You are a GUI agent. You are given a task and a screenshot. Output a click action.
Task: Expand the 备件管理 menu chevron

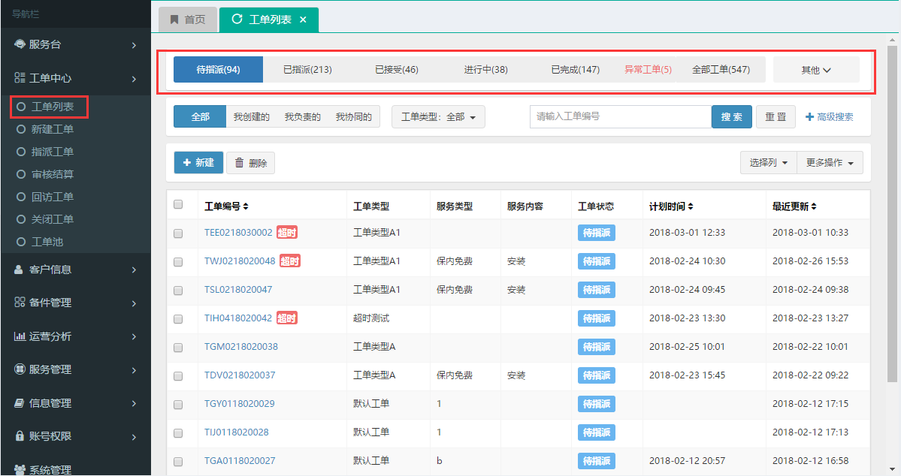pyautogui.click(x=134, y=303)
